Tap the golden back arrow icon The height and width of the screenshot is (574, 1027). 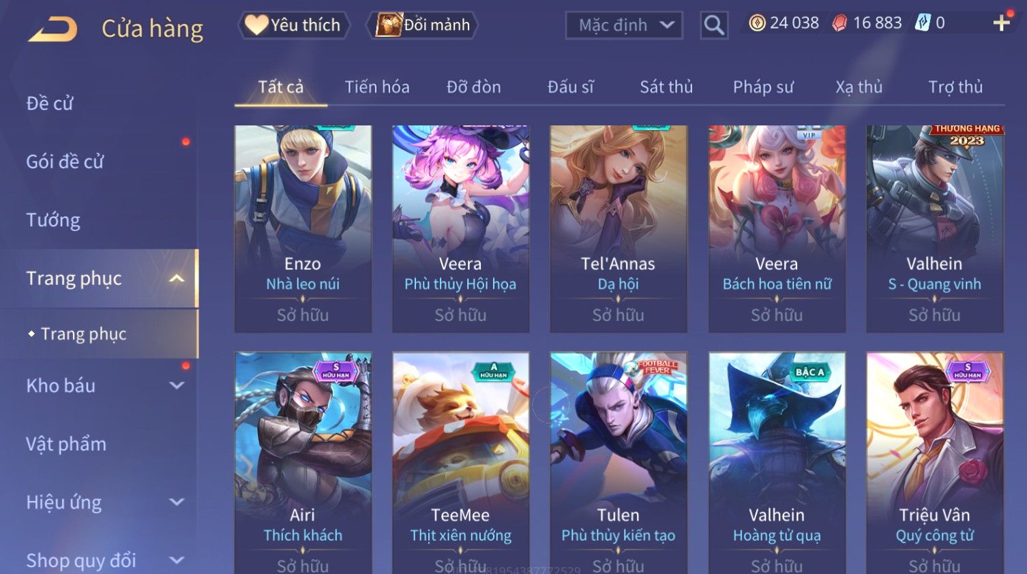coord(53,29)
